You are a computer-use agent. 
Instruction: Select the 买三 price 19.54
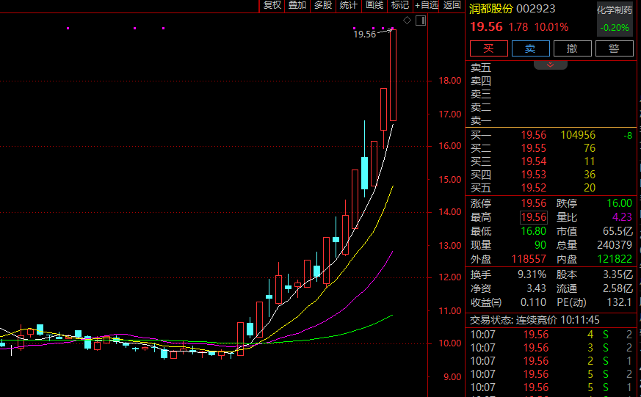(x=534, y=161)
